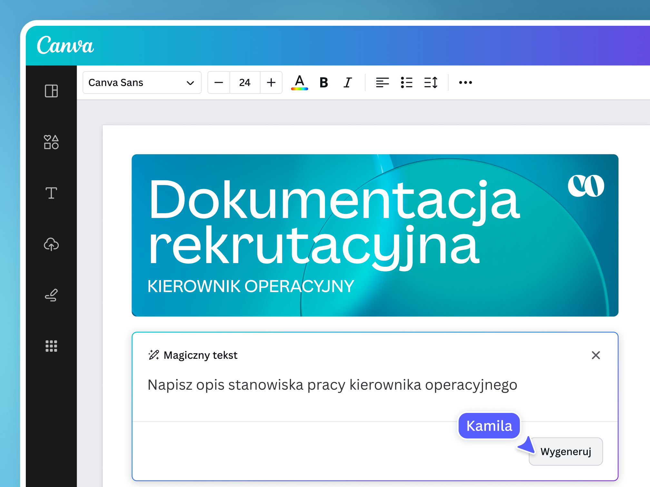Select the Draw tool

(x=51, y=295)
